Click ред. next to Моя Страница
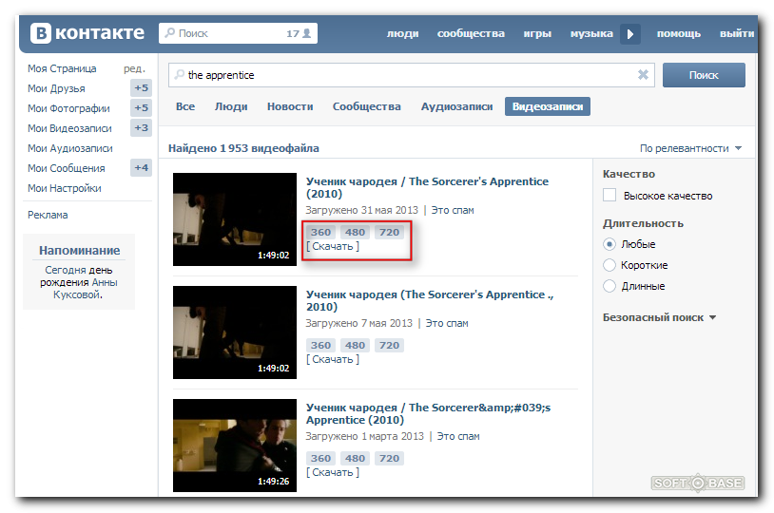This screenshot has width=774, height=513. pyautogui.click(x=134, y=68)
